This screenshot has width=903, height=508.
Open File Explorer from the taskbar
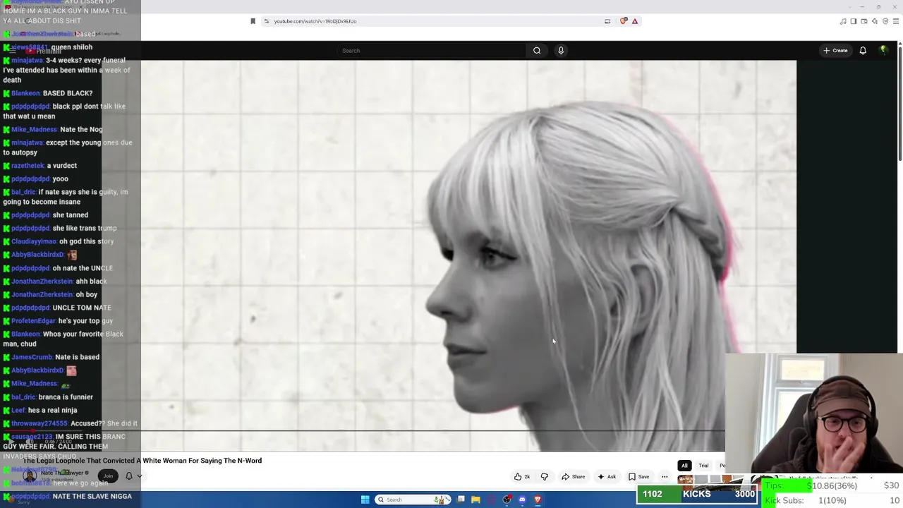(x=475, y=500)
